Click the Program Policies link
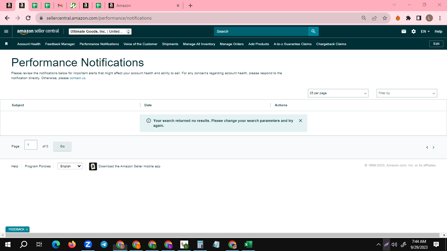 pyautogui.click(x=38, y=166)
